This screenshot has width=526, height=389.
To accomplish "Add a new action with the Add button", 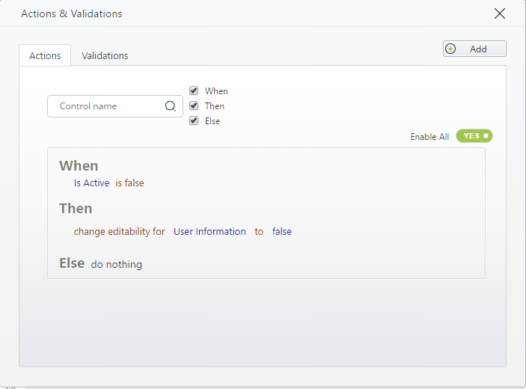I will coord(474,49).
